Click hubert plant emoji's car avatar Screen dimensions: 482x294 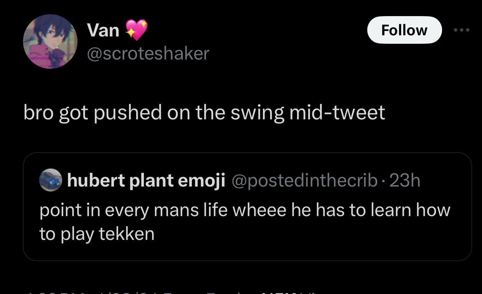tap(51, 180)
